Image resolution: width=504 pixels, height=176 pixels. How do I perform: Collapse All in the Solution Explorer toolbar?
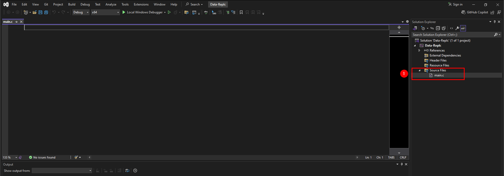438,28
